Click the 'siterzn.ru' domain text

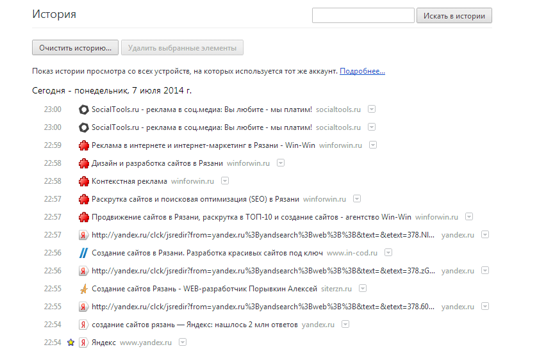coord(336,289)
